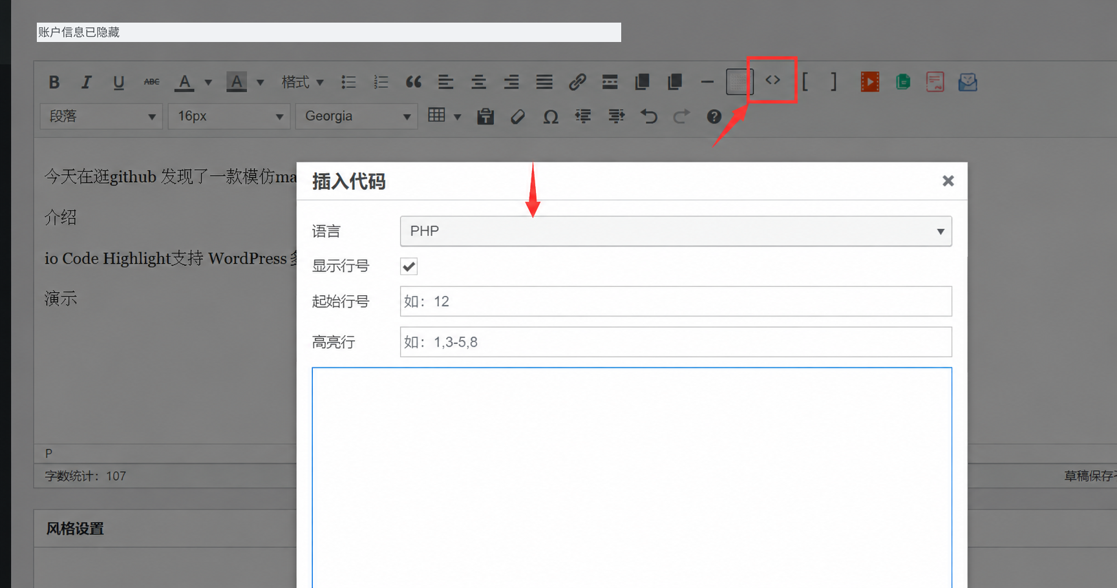Insert the blue mail envelope icon
This screenshot has height=588, width=1117.
pos(968,82)
